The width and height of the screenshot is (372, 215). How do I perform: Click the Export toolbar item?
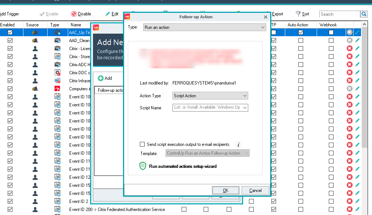(277, 14)
